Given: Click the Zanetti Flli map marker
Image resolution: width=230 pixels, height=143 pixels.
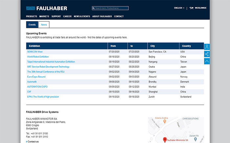Looking at the screenshot, I should coord(195,139).
